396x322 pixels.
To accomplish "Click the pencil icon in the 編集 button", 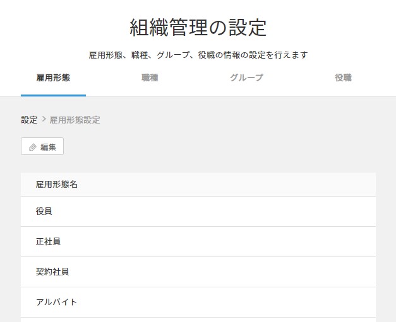I will 33,147.
